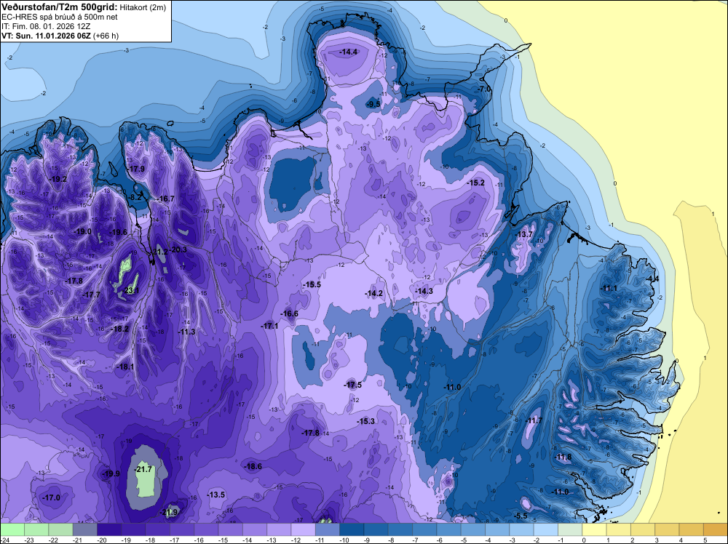
Task: Click the -17.5 temperature value
Action: click(353, 385)
